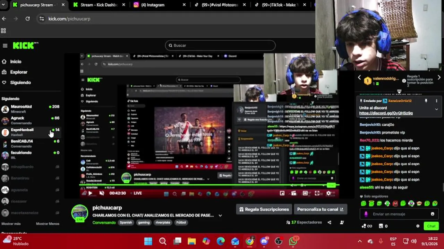Click the share stream icon

click(x=329, y=222)
